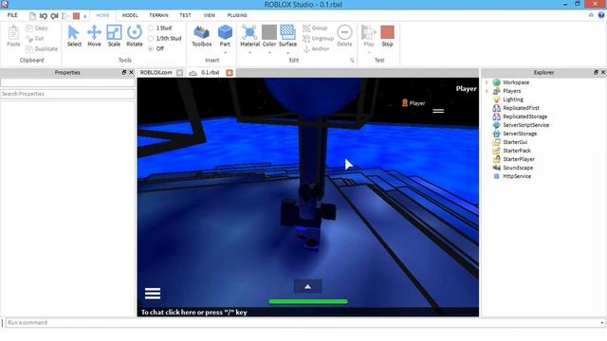The height and width of the screenshot is (341, 607).
Task: Click the Search Properties field
Action: [x=67, y=94]
